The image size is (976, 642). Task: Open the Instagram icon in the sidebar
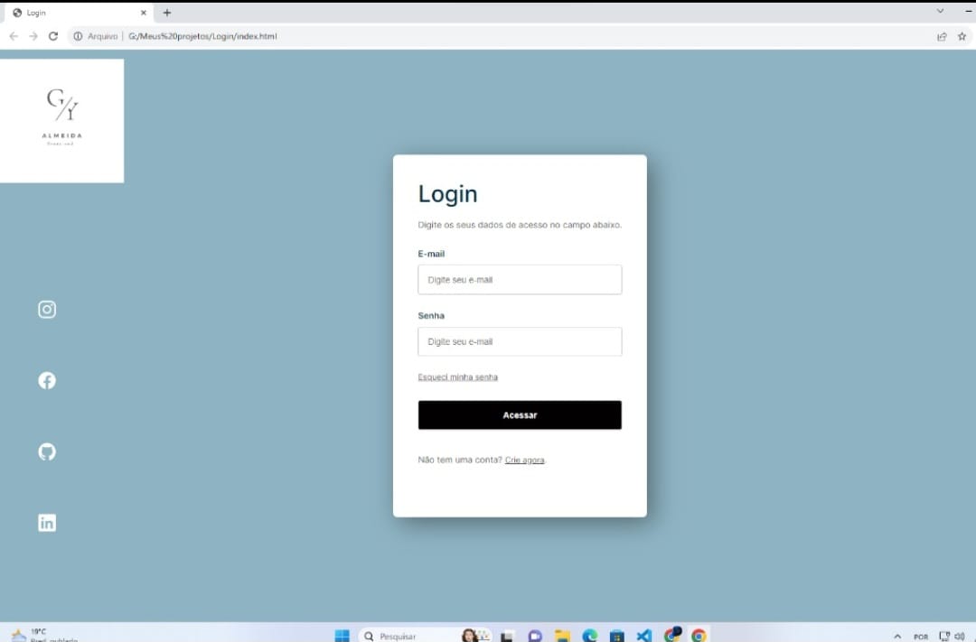[x=47, y=310]
